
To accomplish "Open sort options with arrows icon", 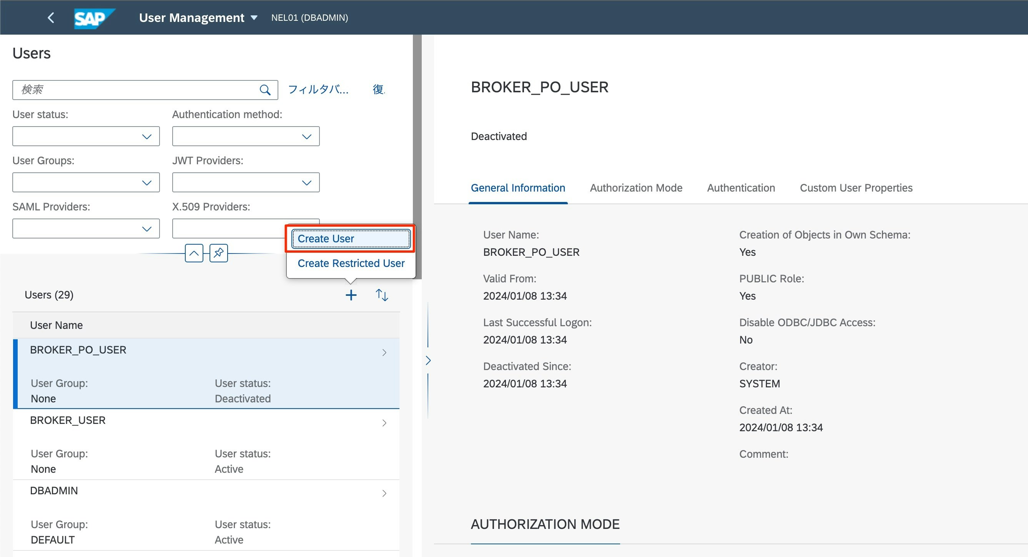I will point(381,295).
